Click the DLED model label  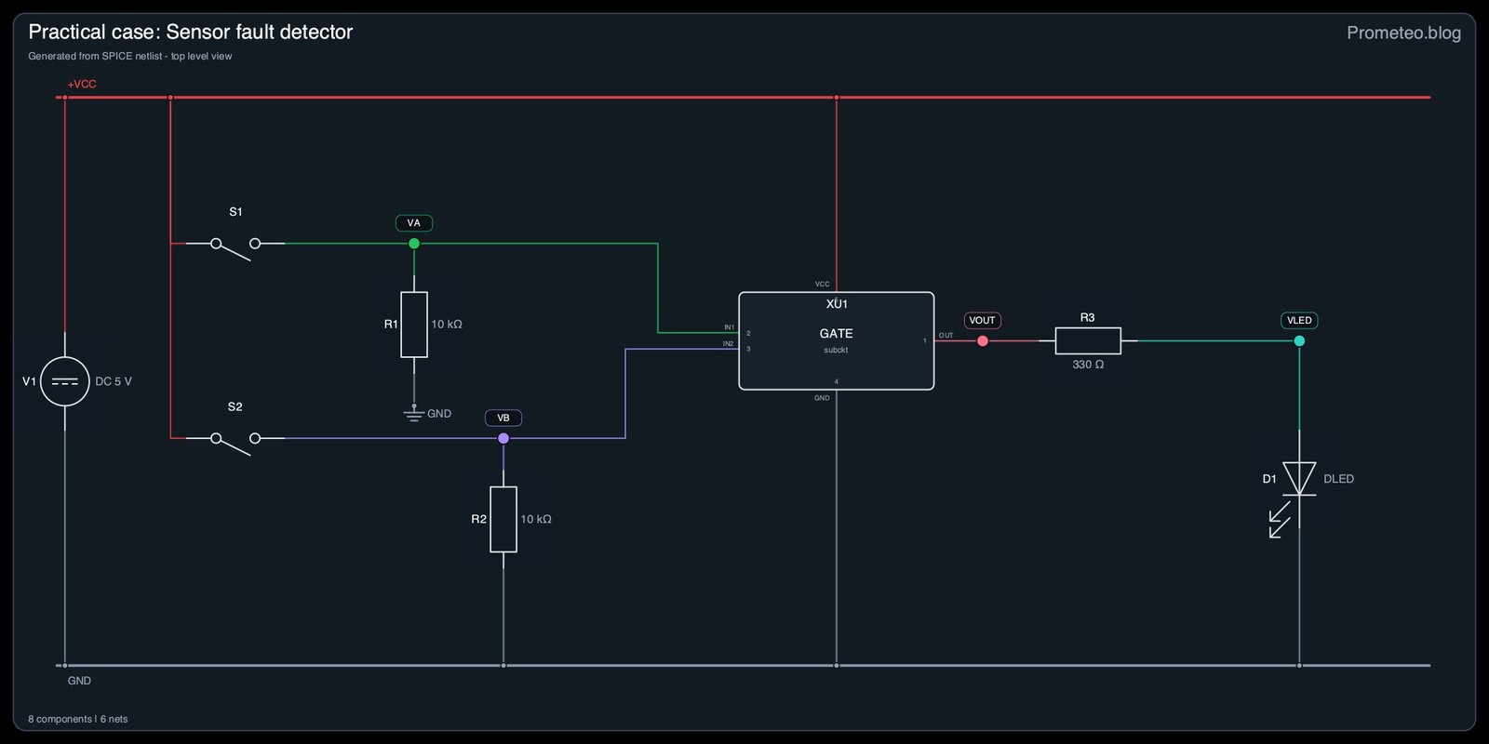click(1338, 479)
